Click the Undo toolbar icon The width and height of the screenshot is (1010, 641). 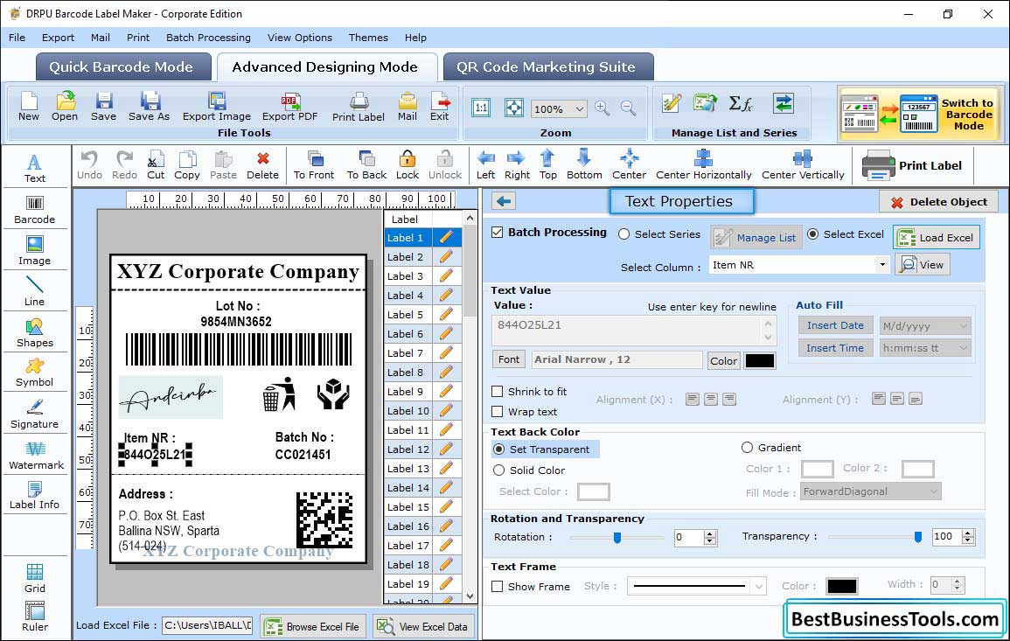pyautogui.click(x=89, y=165)
